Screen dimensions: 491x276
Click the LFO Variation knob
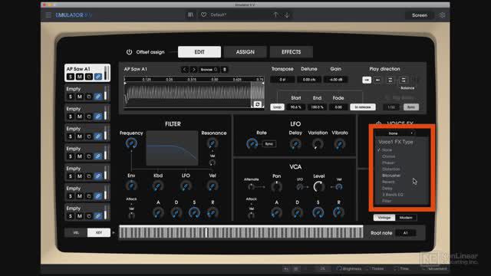(x=317, y=144)
